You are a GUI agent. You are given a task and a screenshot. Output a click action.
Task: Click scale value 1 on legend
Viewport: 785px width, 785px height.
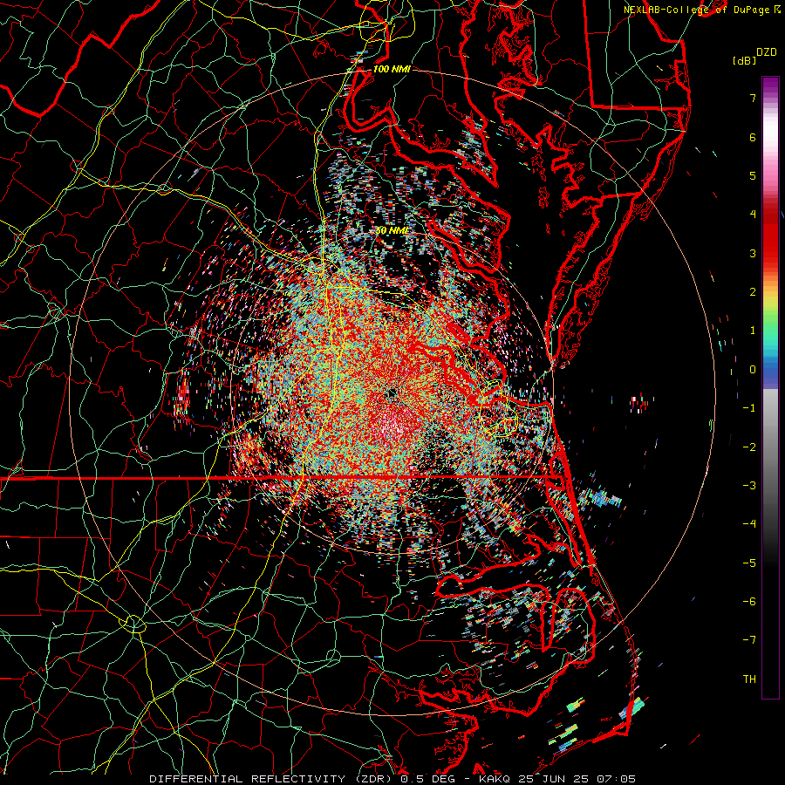tap(753, 331)
